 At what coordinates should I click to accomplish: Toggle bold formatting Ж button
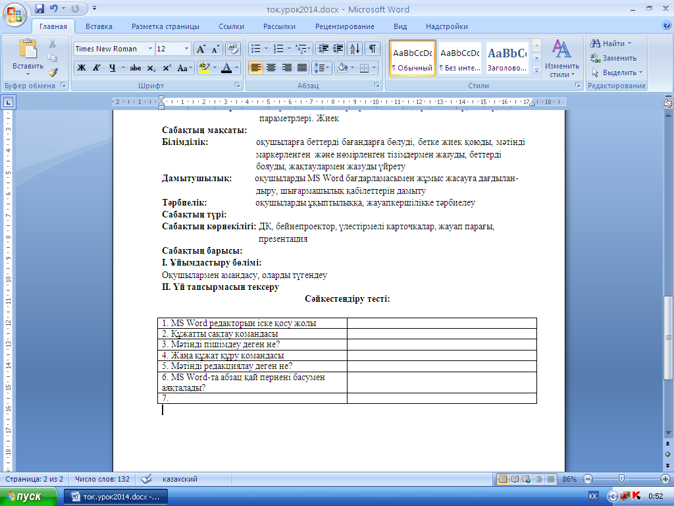[82, 68]
